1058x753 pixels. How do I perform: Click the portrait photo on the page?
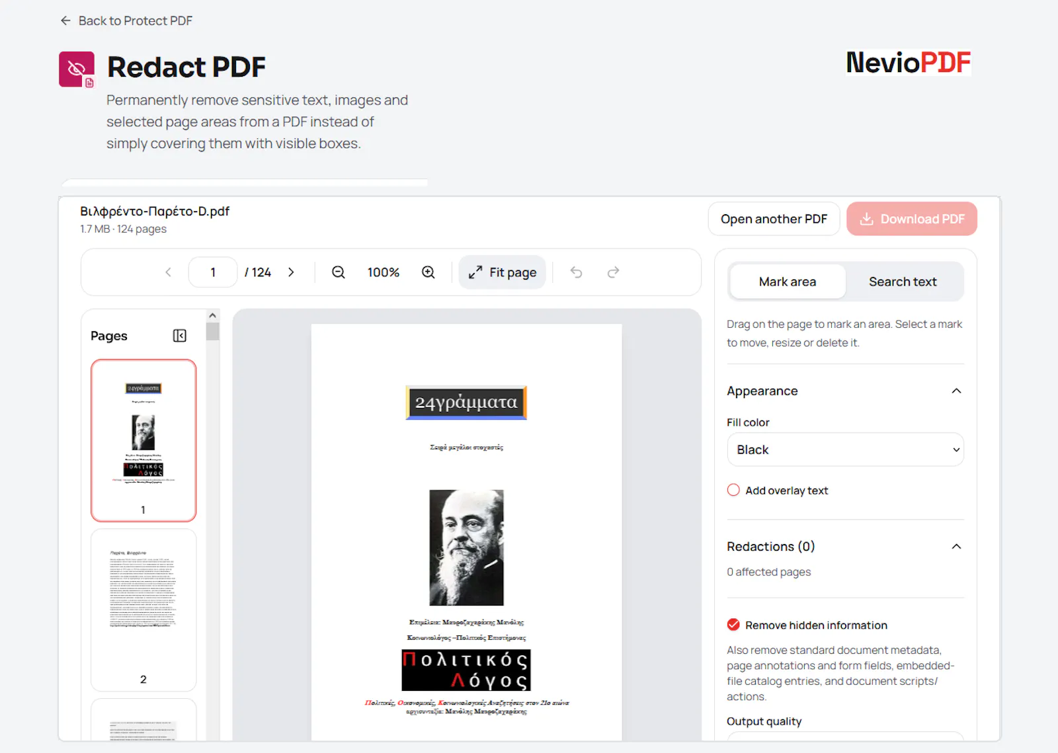click(x=466, y=547)
